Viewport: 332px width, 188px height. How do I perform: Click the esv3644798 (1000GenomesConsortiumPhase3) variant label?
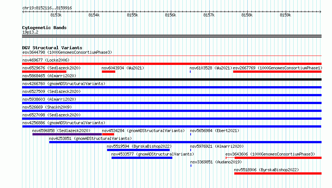[x=67, y=52]
